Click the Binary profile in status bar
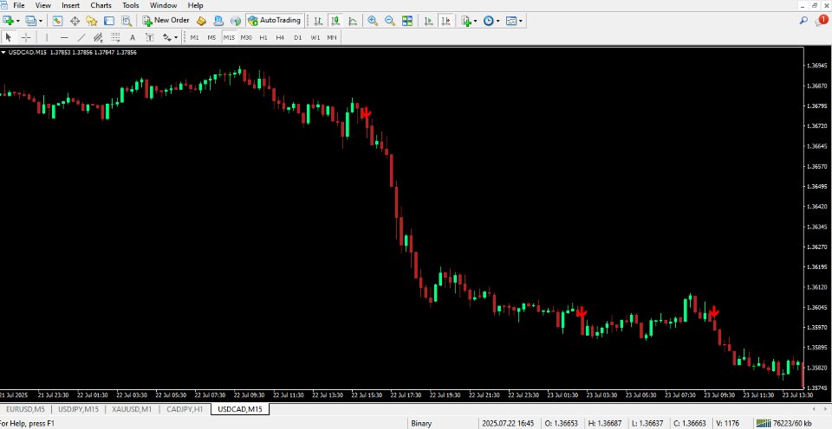Viewport: 832px width, 429px height. point(421,423)
